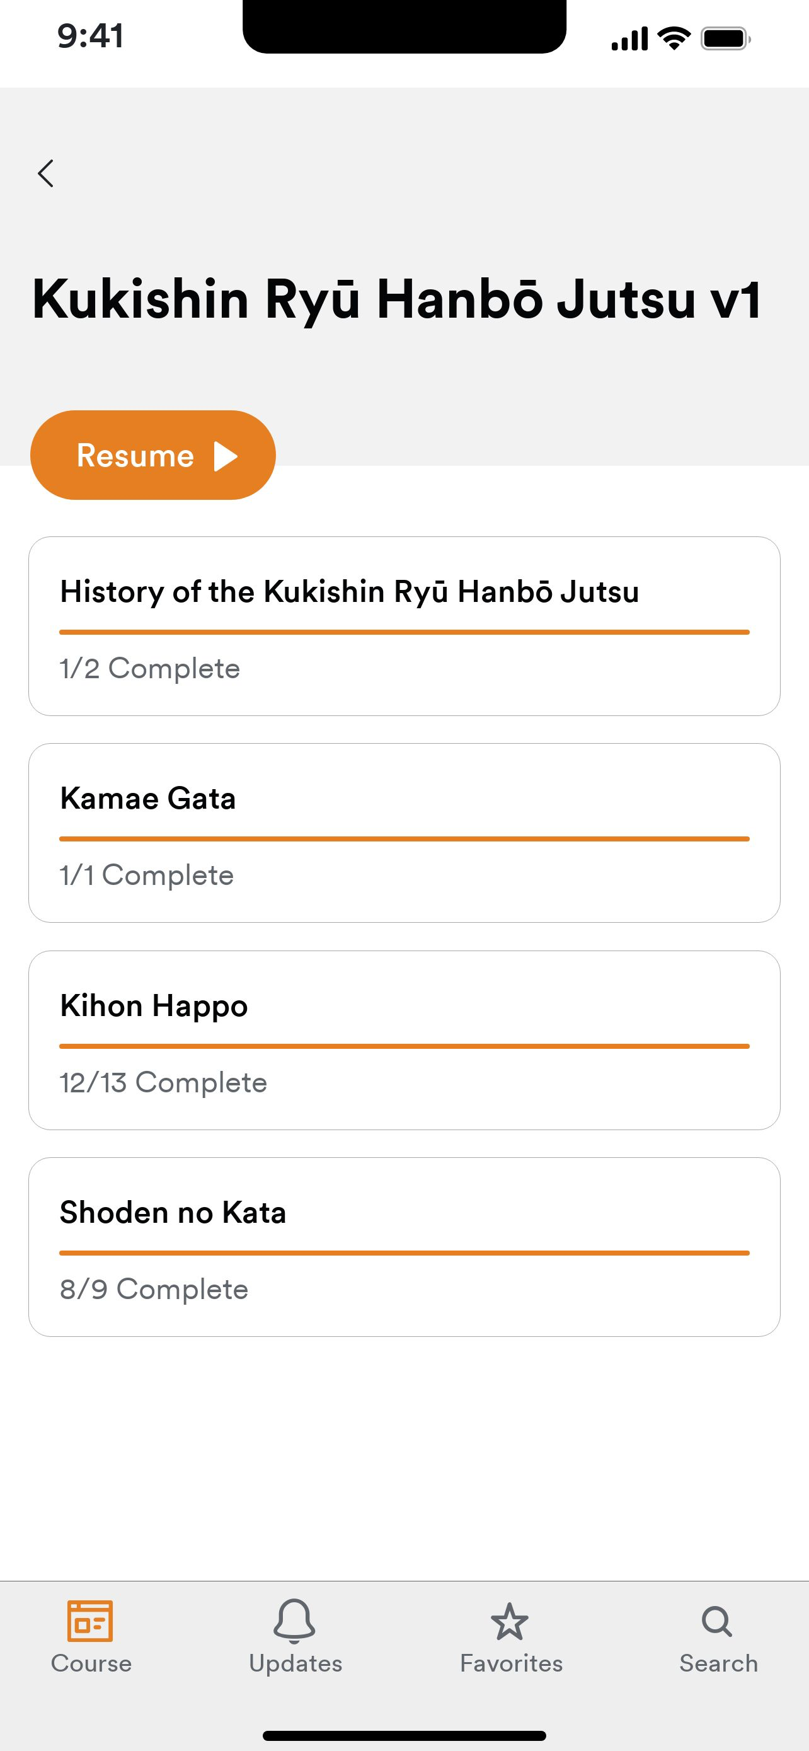This screenshot has height=1751, width=809.
Task: Select the Search tab label
Action: coord(719,1663)
